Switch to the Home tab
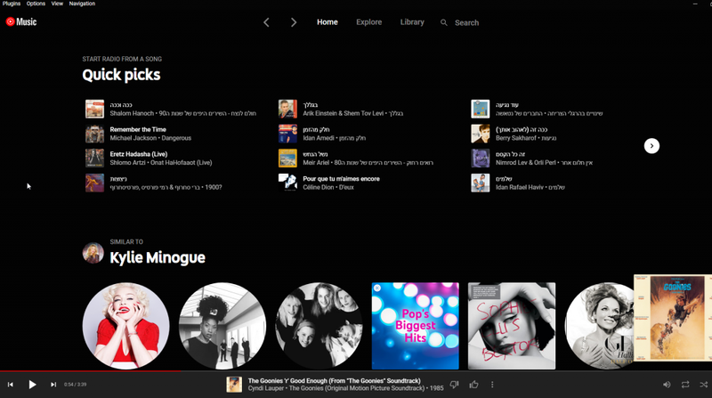The image size is (712, 398). coord(328,21)
